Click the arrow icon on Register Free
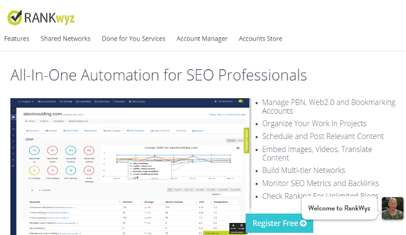The image size is (406, 235). (303, 223)
